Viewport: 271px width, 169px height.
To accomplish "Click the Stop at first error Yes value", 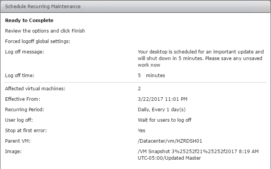I will pyautogui.click(x=142, y=130).
